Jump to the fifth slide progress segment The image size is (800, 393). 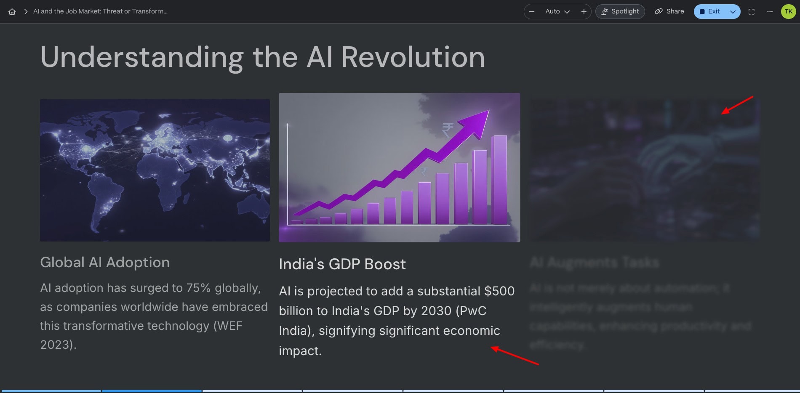point(453,391)
